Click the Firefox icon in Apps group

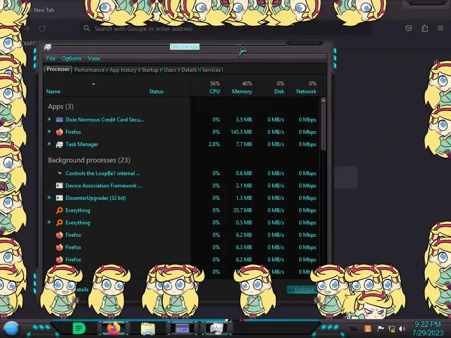coord(59,132)
